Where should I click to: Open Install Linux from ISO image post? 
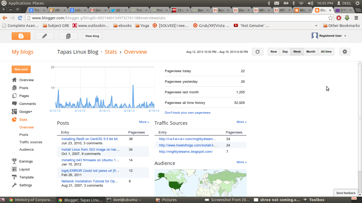pos(90,149)
